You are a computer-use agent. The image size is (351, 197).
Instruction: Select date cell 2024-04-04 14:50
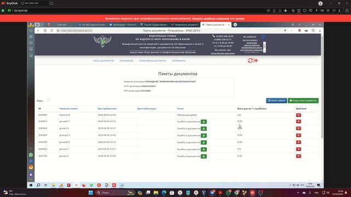(107, 115)
